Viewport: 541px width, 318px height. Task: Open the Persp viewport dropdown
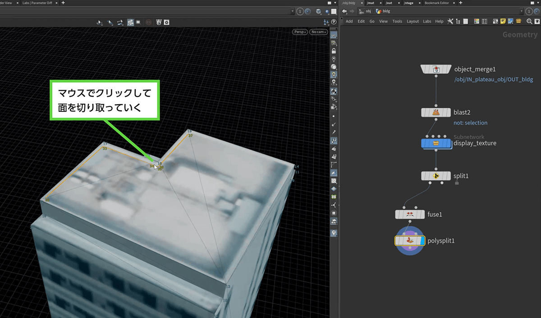[x=300, y=32]
